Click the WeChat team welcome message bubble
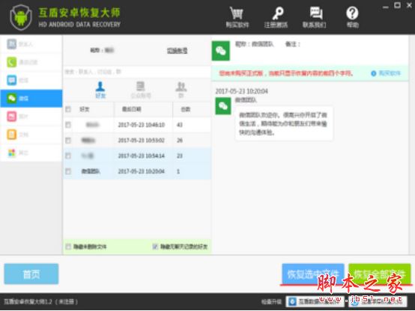Screen dimensions: 415x311 click(284, 123)
